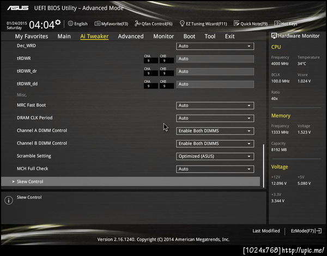Open the Channel A DIMM Control dropdown
Viewport: 327px width, 256px height.
(215, 131)
